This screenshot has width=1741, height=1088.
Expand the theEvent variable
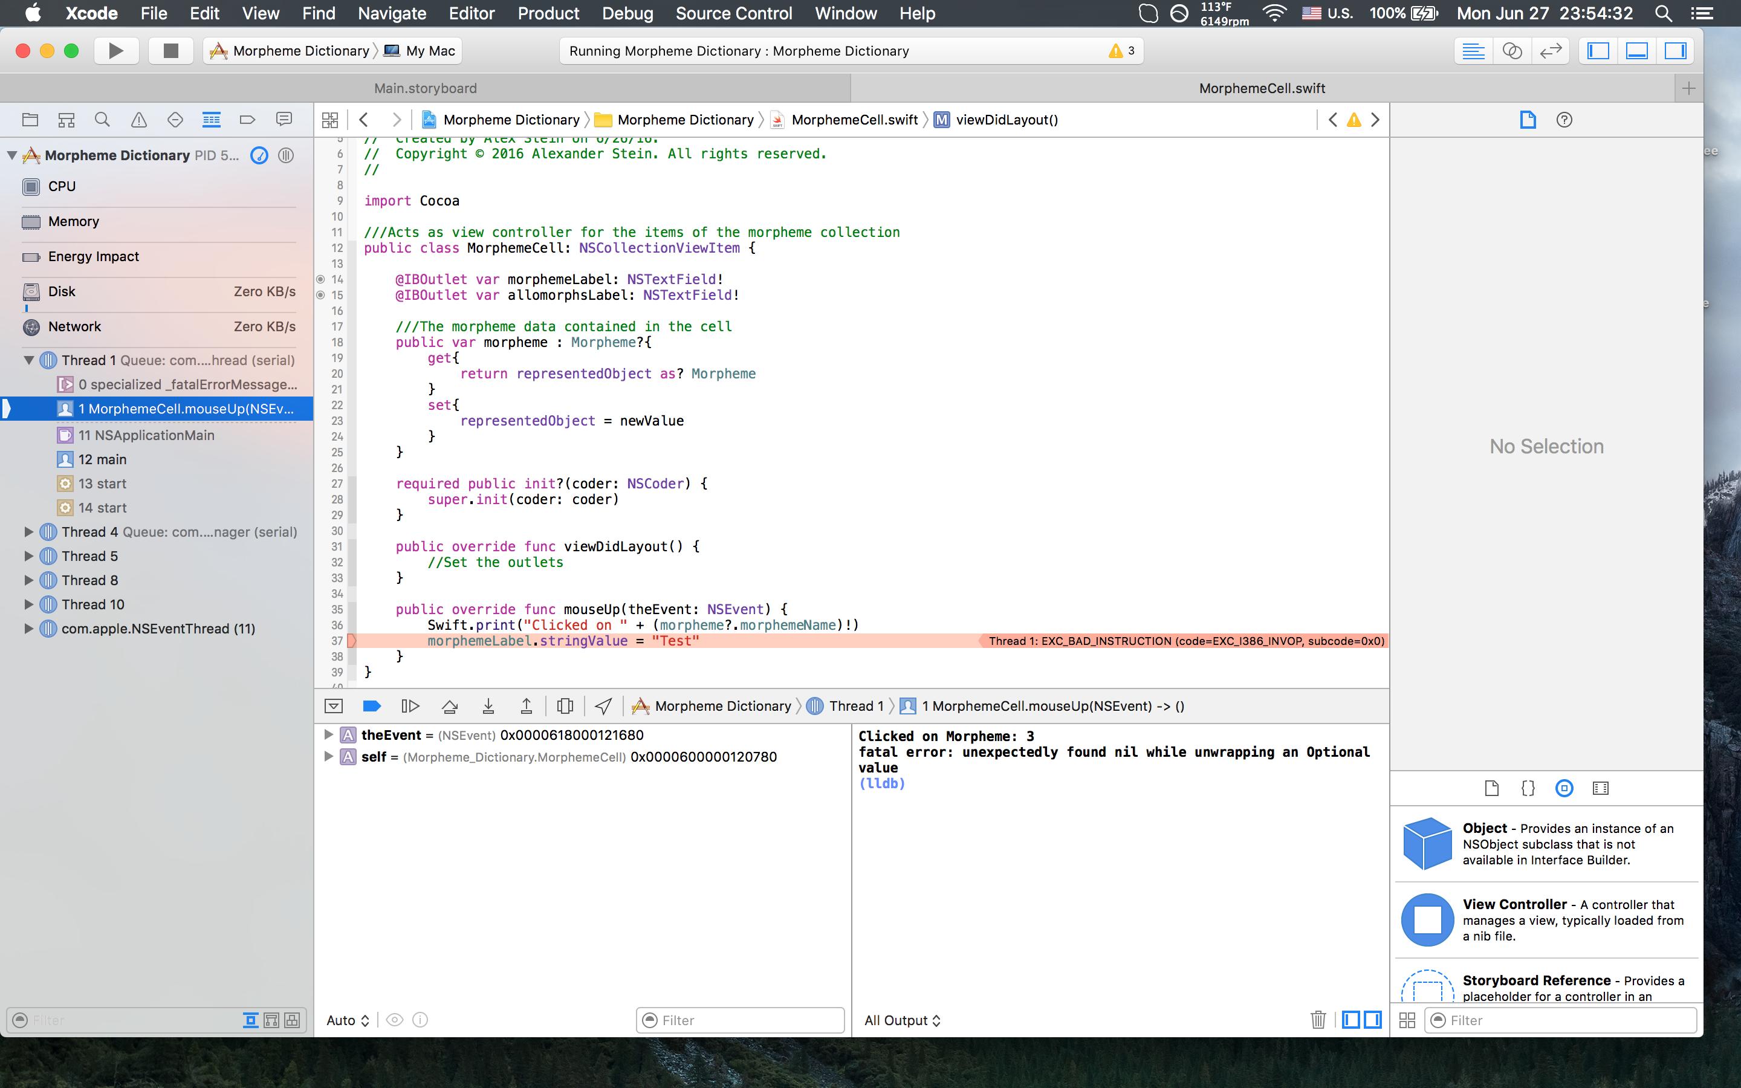pos(328,734)
